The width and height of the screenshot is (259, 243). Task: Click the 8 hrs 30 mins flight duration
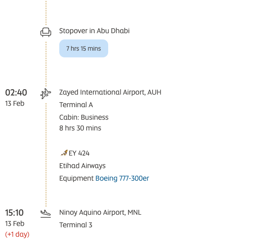tap(80, 128)
